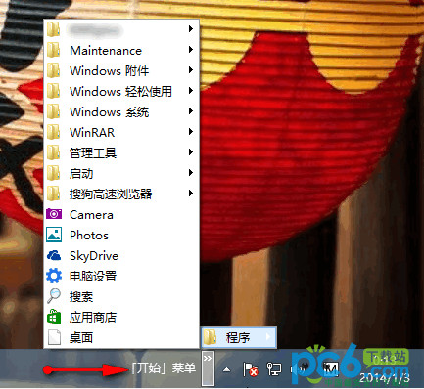Click the Windows 轻松使用 folder icon

53,91
